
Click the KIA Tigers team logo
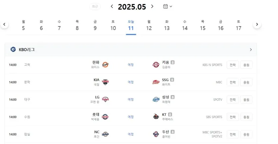click(x=105, y=82)
